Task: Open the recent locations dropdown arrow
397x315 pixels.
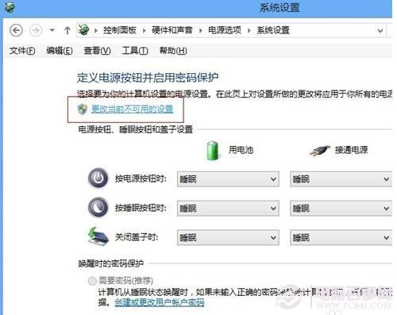Action: (52, 30)
